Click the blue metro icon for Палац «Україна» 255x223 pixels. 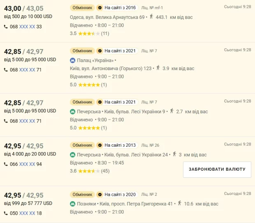pos(73,60)
